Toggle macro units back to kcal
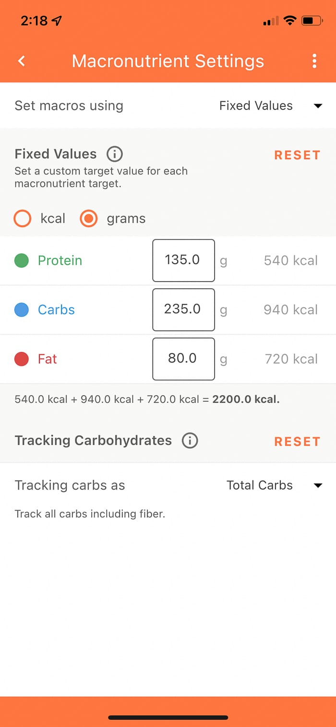336x727 pixels. point(22,218)
